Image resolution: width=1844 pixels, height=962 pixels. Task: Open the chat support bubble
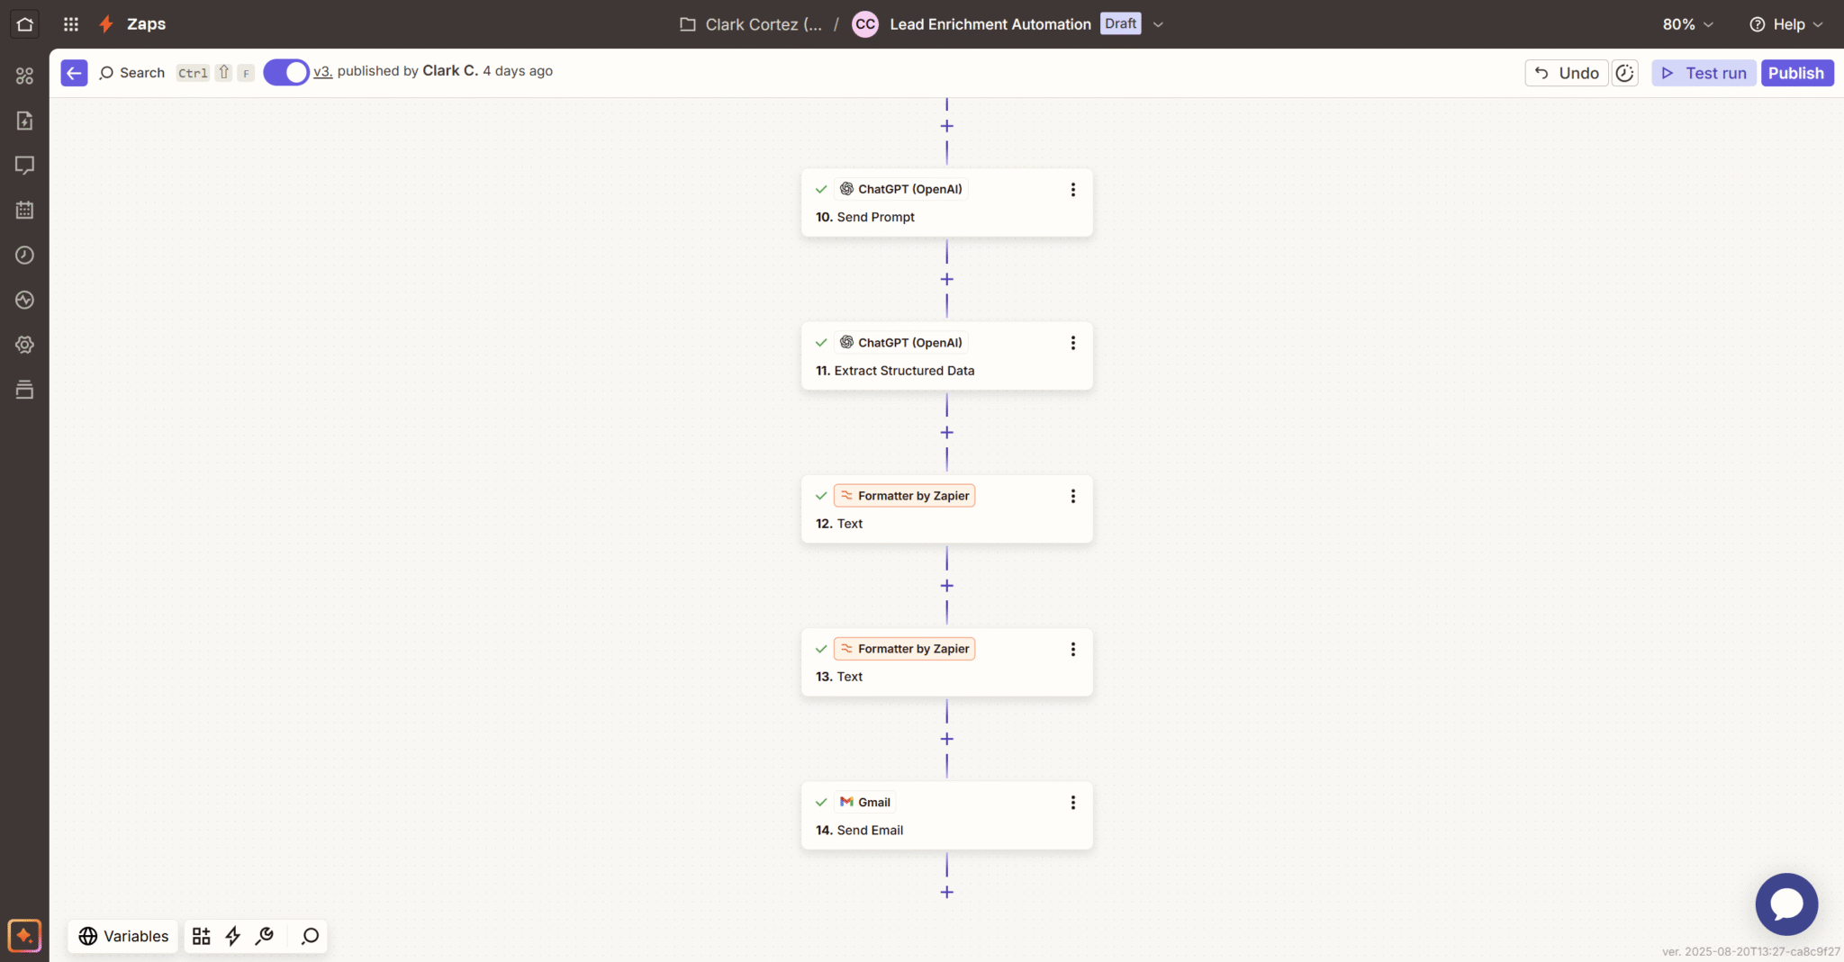click(1785, 904)
